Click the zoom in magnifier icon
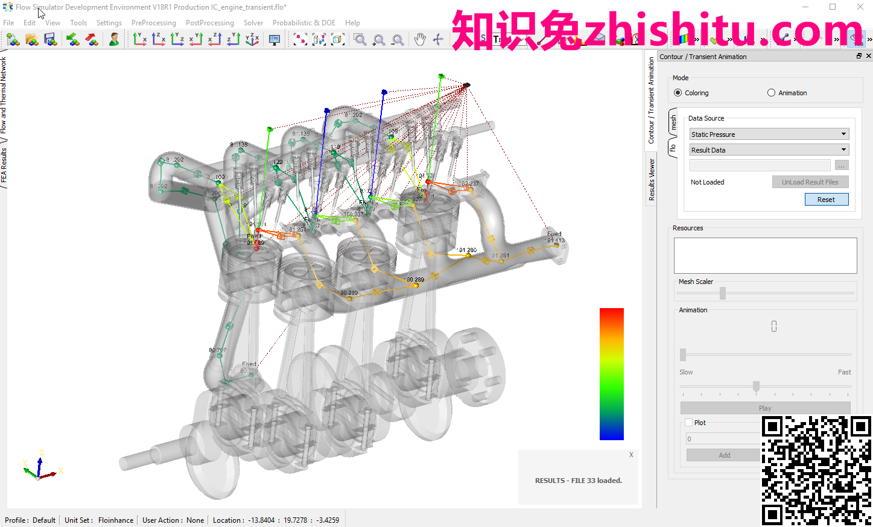This screenshot has height=527, width=873. [x=379, y=40]
